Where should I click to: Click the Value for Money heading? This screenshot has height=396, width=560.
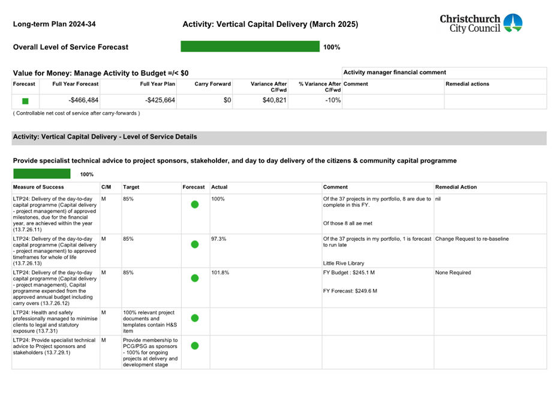coord(101,73)
